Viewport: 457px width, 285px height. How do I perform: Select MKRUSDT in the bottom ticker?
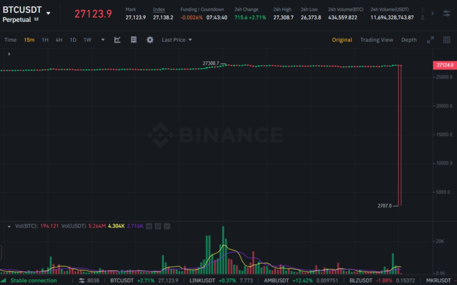pos(438,281)
